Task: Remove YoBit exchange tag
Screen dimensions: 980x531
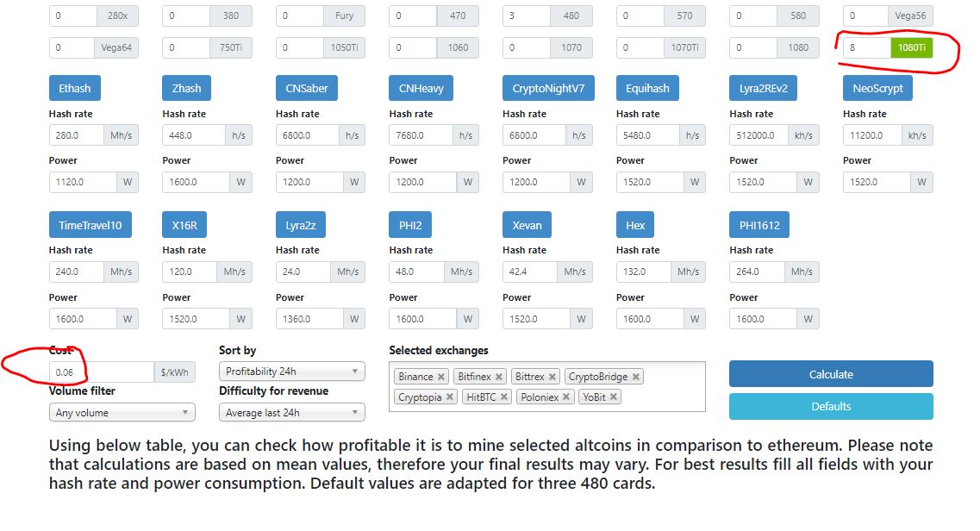Action: click(x=614, y=397)
